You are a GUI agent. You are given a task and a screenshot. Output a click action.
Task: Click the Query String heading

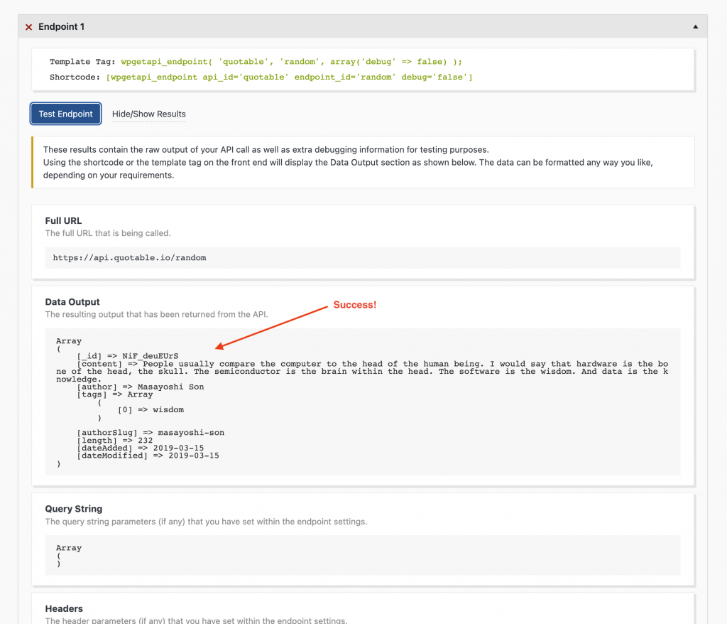[x=74, y=509]
